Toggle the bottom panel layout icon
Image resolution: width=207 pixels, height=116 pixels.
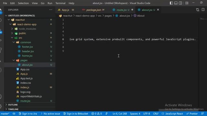coord(176,3)
